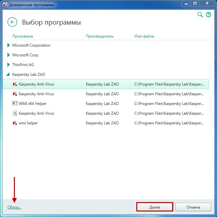Screen dimensions: 217x217
Task: Expand Microsoft Corporation group
Action: pos(8,45)
